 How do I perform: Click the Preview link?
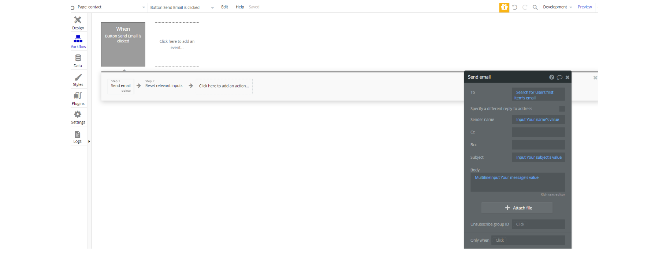click(585, 7)
